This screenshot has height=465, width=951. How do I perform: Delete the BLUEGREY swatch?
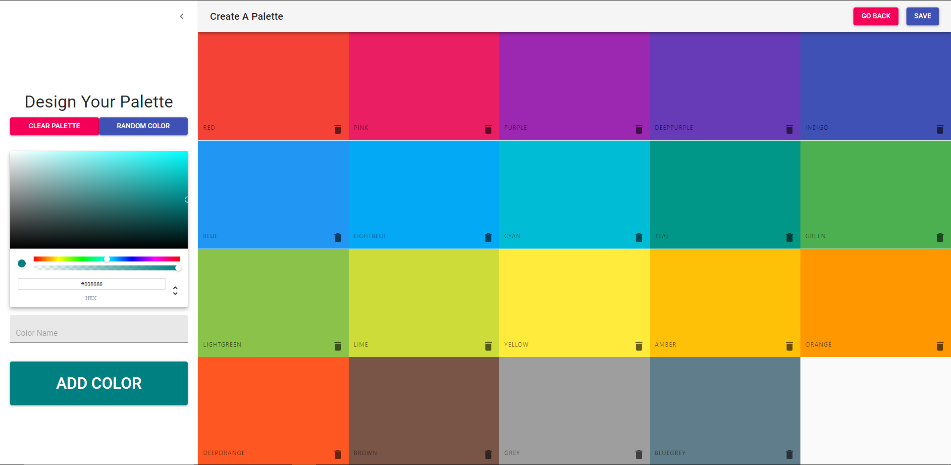tap(789, 454)
